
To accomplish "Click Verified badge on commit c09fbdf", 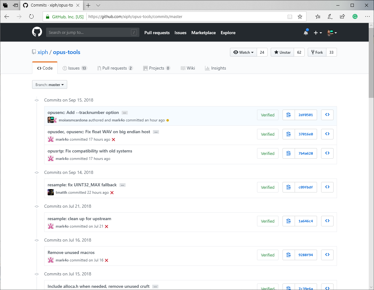I will click(x=268, y=187).
